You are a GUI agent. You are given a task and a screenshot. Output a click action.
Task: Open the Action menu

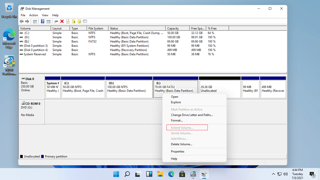[33, 15]
